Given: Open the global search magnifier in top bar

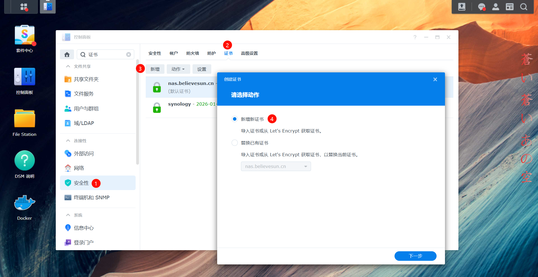Looking at the screenshot, I should point(524,7).
